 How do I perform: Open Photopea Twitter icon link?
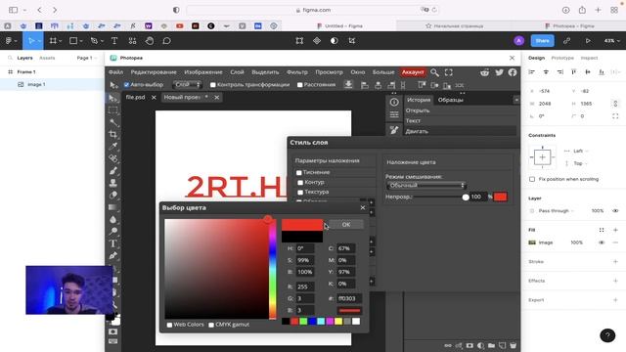pos(499,72)
